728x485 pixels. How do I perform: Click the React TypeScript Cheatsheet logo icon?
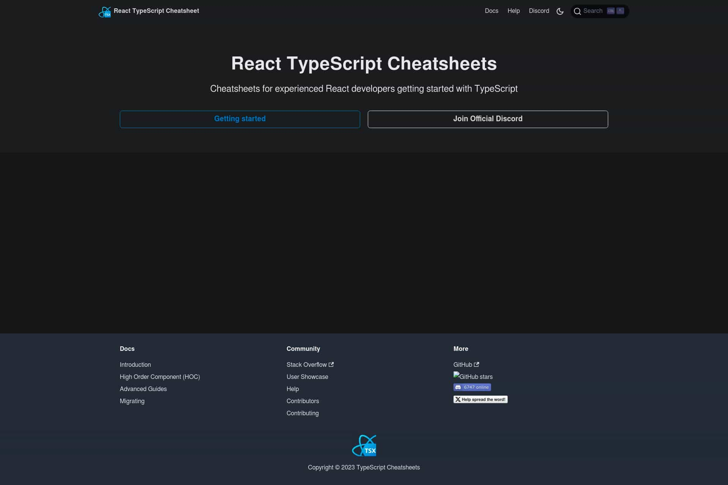tap(105, 11)
